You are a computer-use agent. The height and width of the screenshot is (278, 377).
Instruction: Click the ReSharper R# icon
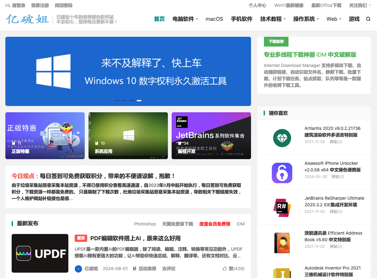tap(282, 208)
